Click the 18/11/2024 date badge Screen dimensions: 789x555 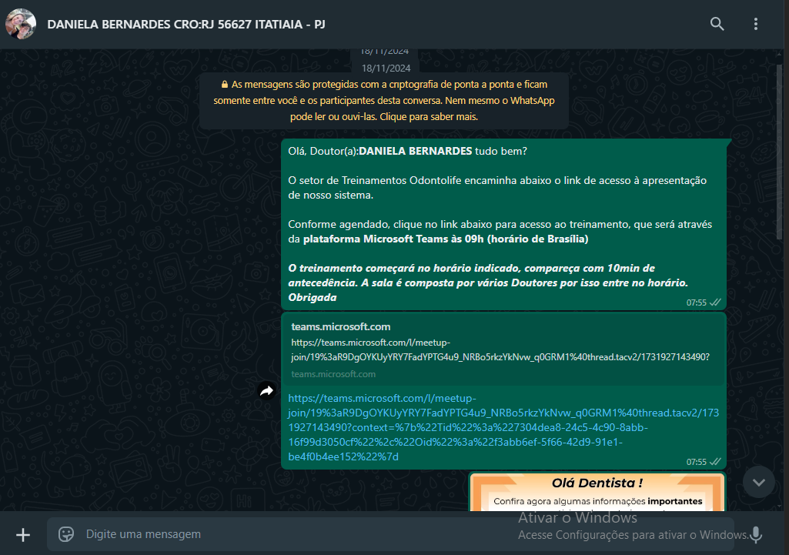[386, 68]
